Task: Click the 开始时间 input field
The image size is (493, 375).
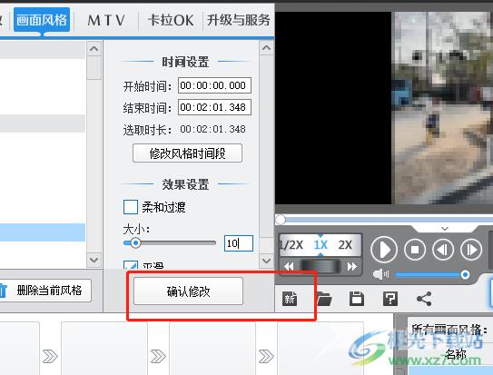Action: 214,85
